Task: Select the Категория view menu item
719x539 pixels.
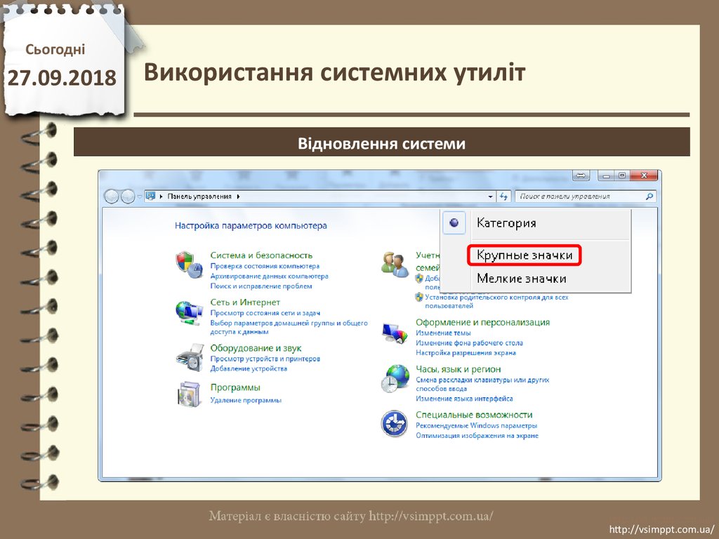Action: coord(506,223)
